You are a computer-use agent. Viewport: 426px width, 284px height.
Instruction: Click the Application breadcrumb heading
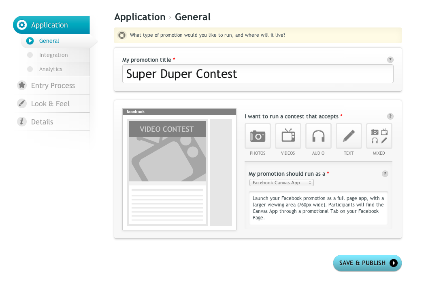point(140,17)
